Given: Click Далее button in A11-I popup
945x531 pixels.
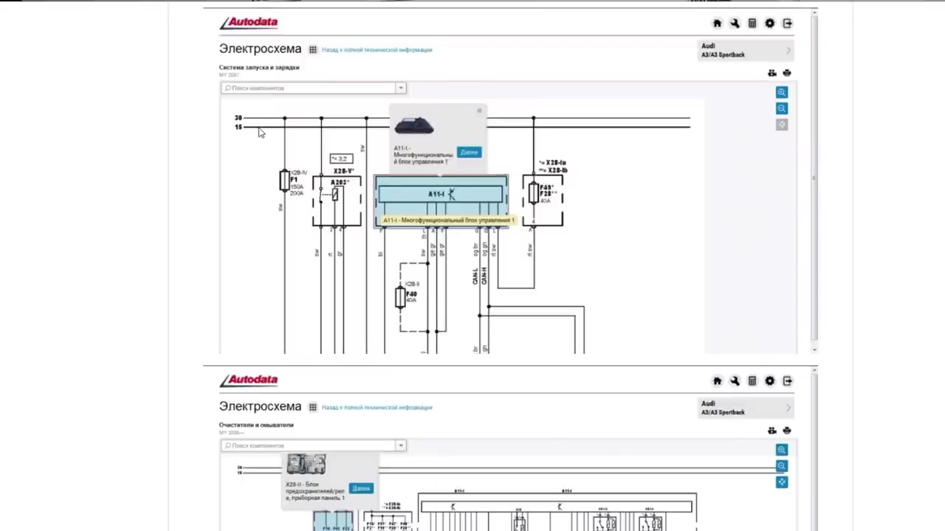Looking at the screenshot, I should pos(469,152).
